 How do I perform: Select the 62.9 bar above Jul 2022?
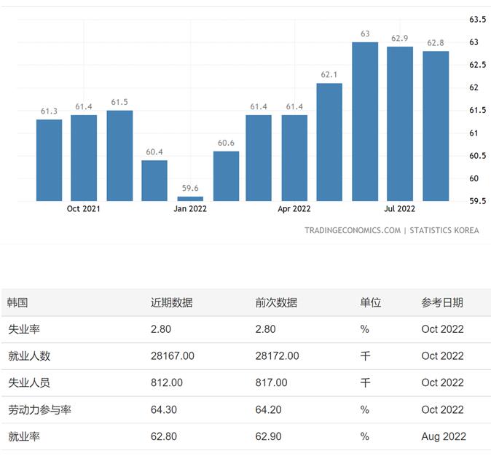(x=400, y=124)
